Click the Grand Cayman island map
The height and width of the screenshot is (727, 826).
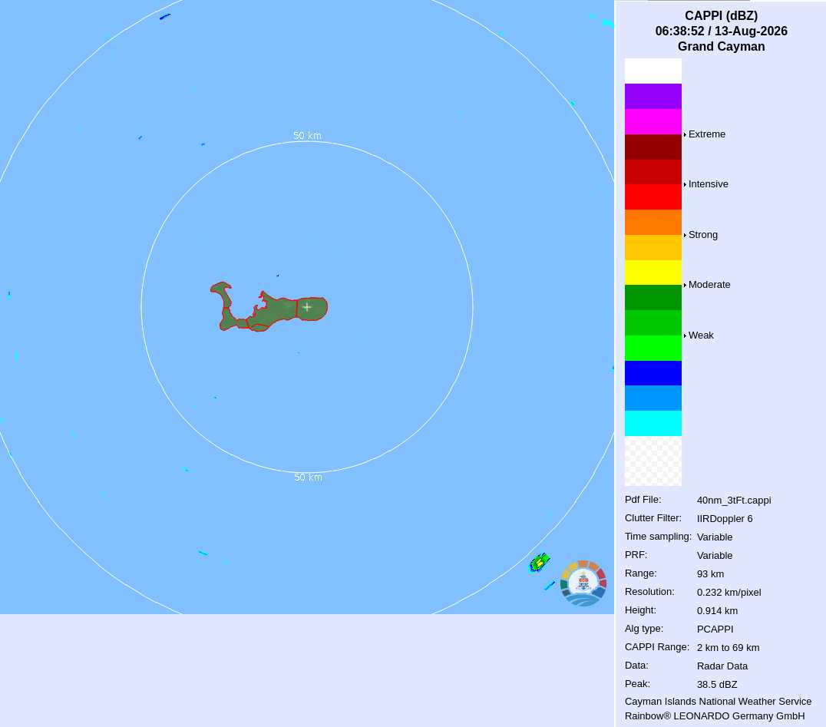click(x=269, y=306)
